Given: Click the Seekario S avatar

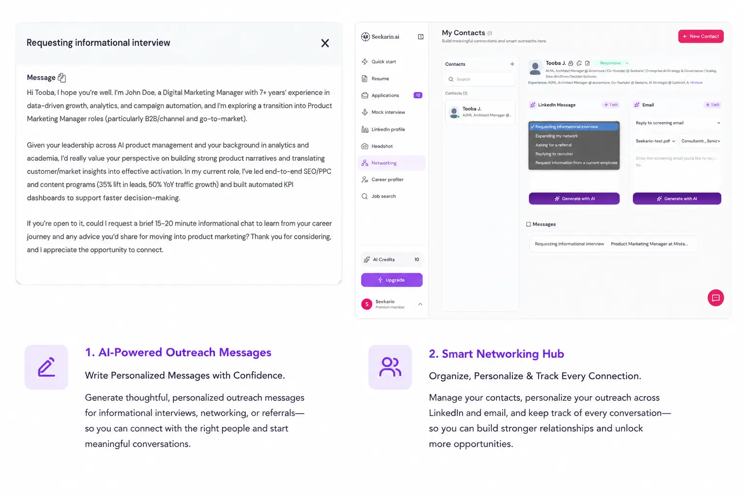Looking at the screenshot, I should pyautogui.click(x=367, y=304).
